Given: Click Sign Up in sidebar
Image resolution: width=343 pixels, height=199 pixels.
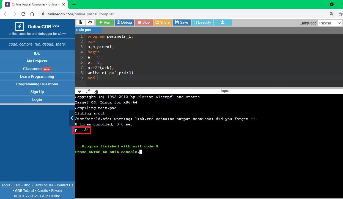Looking at the screenshot, I should coord(37,92).
